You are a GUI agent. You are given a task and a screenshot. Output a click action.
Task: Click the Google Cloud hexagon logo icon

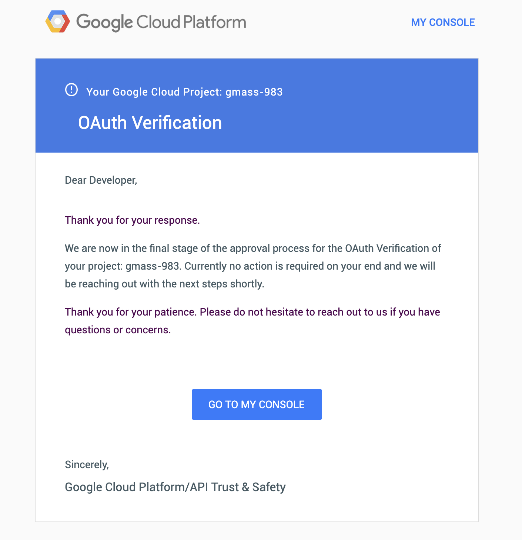click(57, 21)
